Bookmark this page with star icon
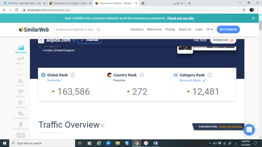Image resolution: width=262 pixels, height=147 pixels. click(244, 10)
